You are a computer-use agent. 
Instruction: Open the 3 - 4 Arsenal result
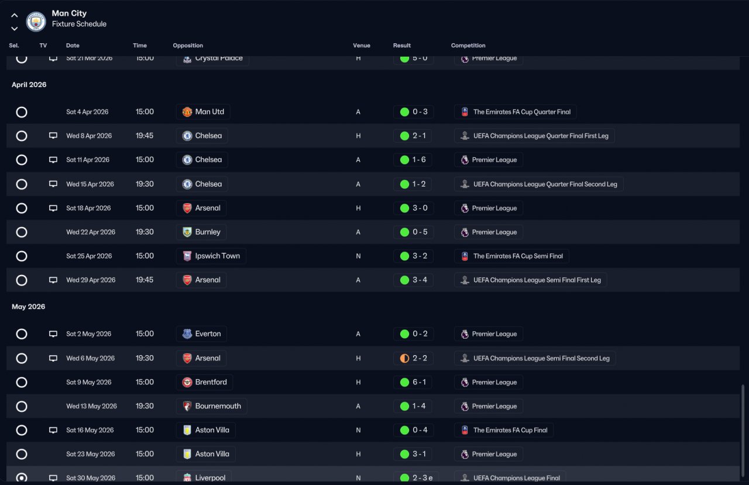(414, 280)
